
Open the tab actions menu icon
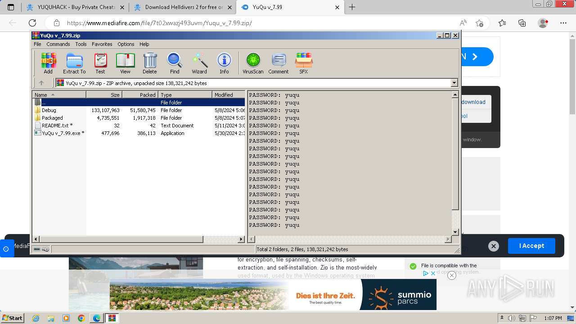click(x=11, y=7)
